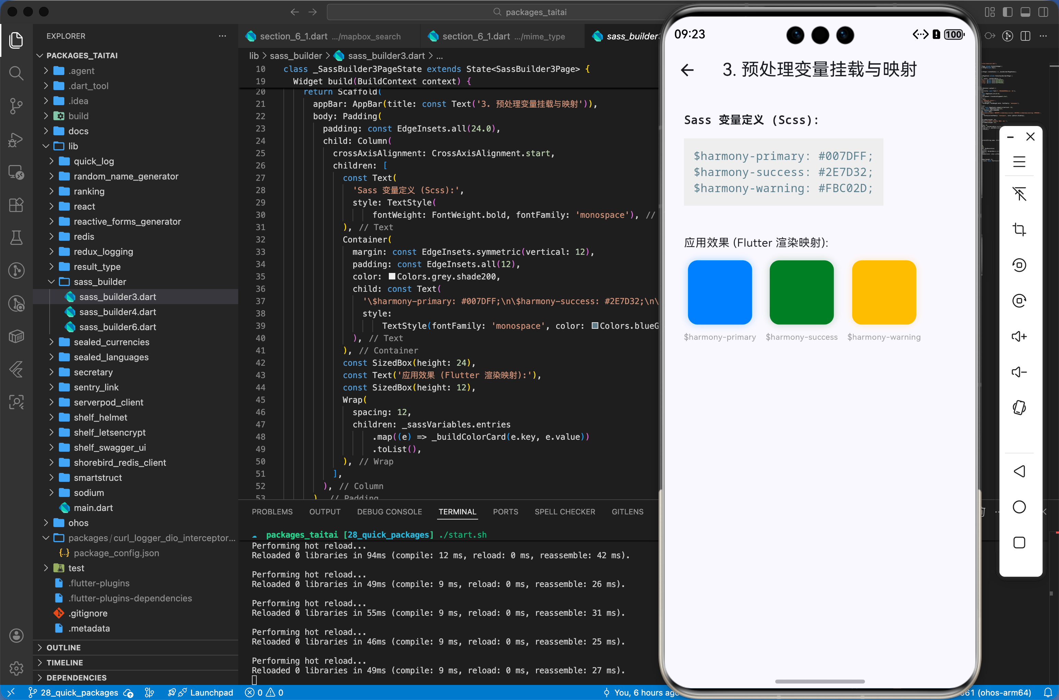This screenshot has height=700, width=1059.
Task: Open the Manage gear icon
Action: pos(16,668)
